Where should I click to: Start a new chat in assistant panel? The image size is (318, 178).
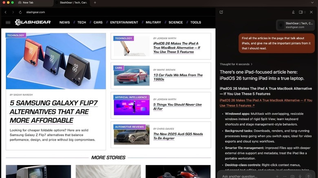point(221,12)
